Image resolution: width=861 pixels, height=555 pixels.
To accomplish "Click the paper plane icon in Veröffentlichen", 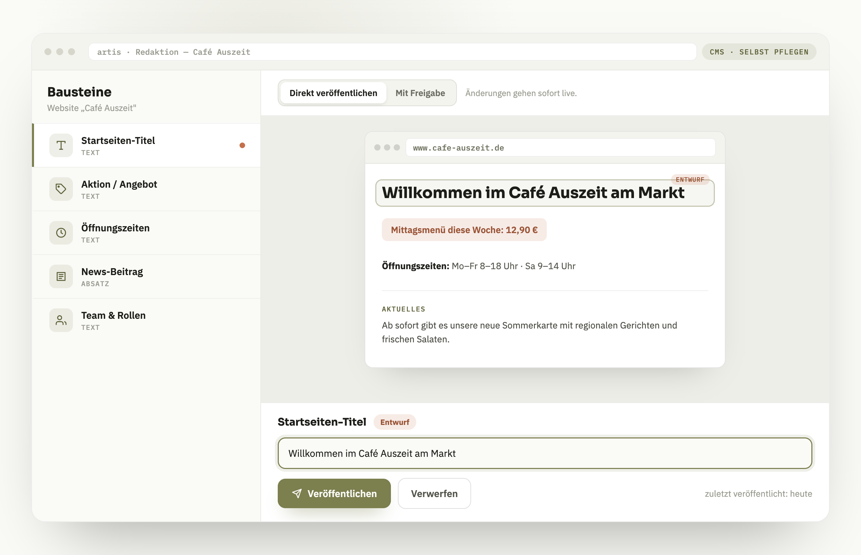I will tap(297, 493).
